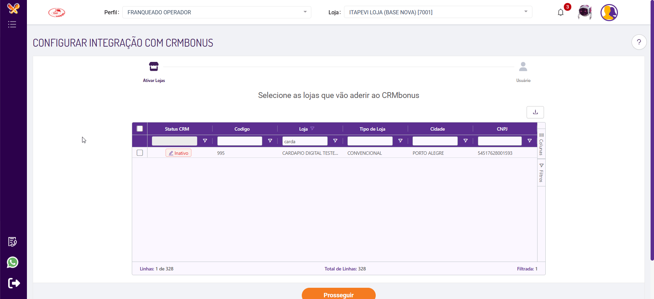The image size is (654, 299).
Task: Click the Loja filter input containing carda
Action: 305,141
